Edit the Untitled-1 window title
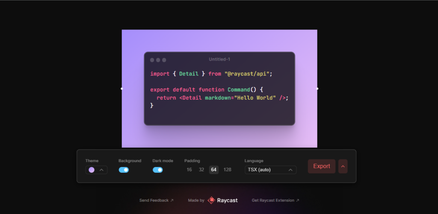The image size is (438, 214). [219, 59]
